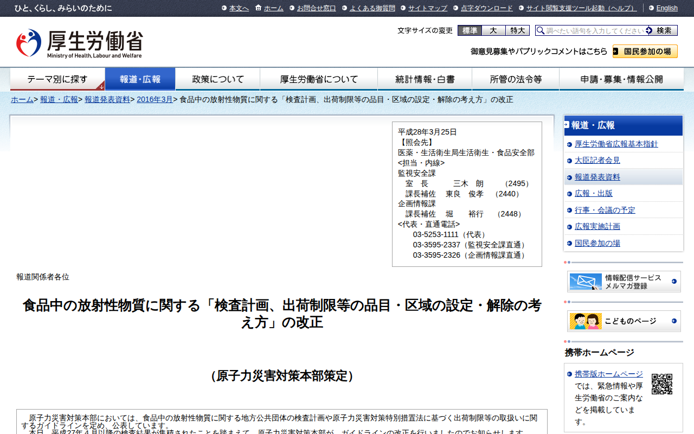The height and width of the screenshot is (434, 694).
Task: Open the 統計情報・白書 navigation tab
Action: click(x=425, y=79)
